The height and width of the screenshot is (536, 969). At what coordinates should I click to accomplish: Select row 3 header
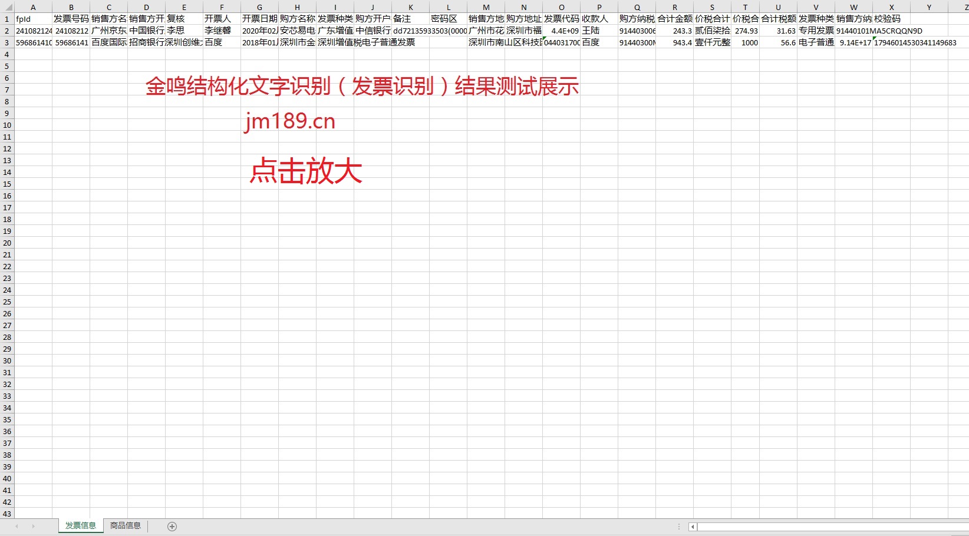click(x=6, y=42)
